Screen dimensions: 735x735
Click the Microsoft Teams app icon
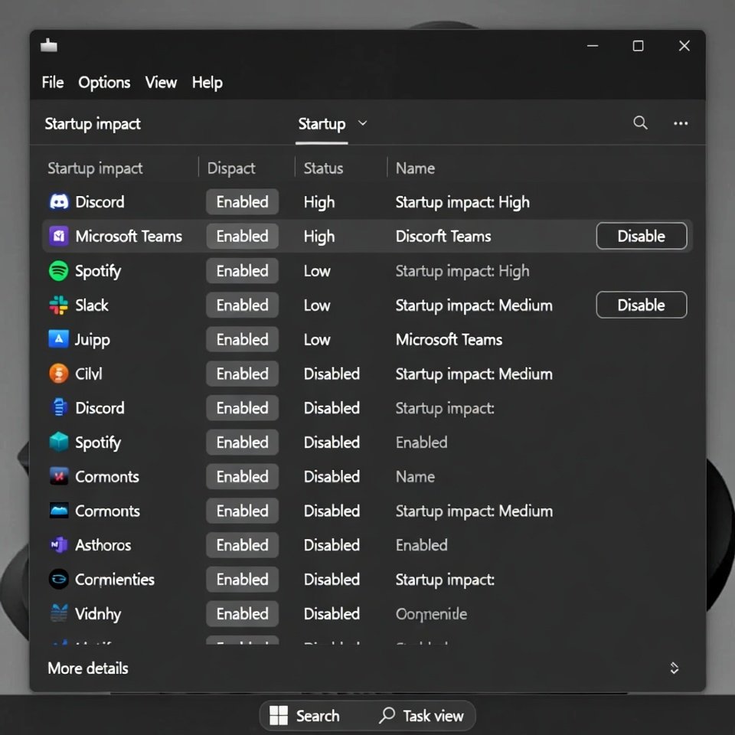point(59,237)
